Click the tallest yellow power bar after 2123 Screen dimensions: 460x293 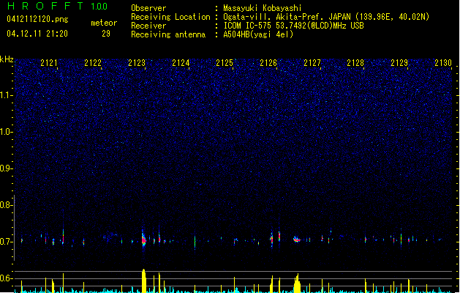(x=144, y=281)
